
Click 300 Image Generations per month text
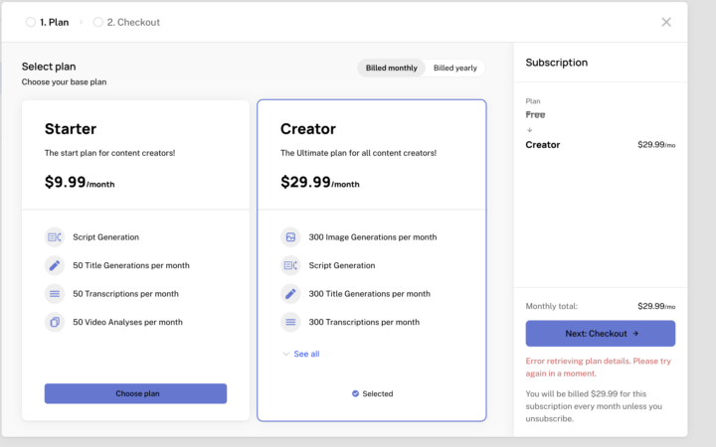click(x=373, y=237)
